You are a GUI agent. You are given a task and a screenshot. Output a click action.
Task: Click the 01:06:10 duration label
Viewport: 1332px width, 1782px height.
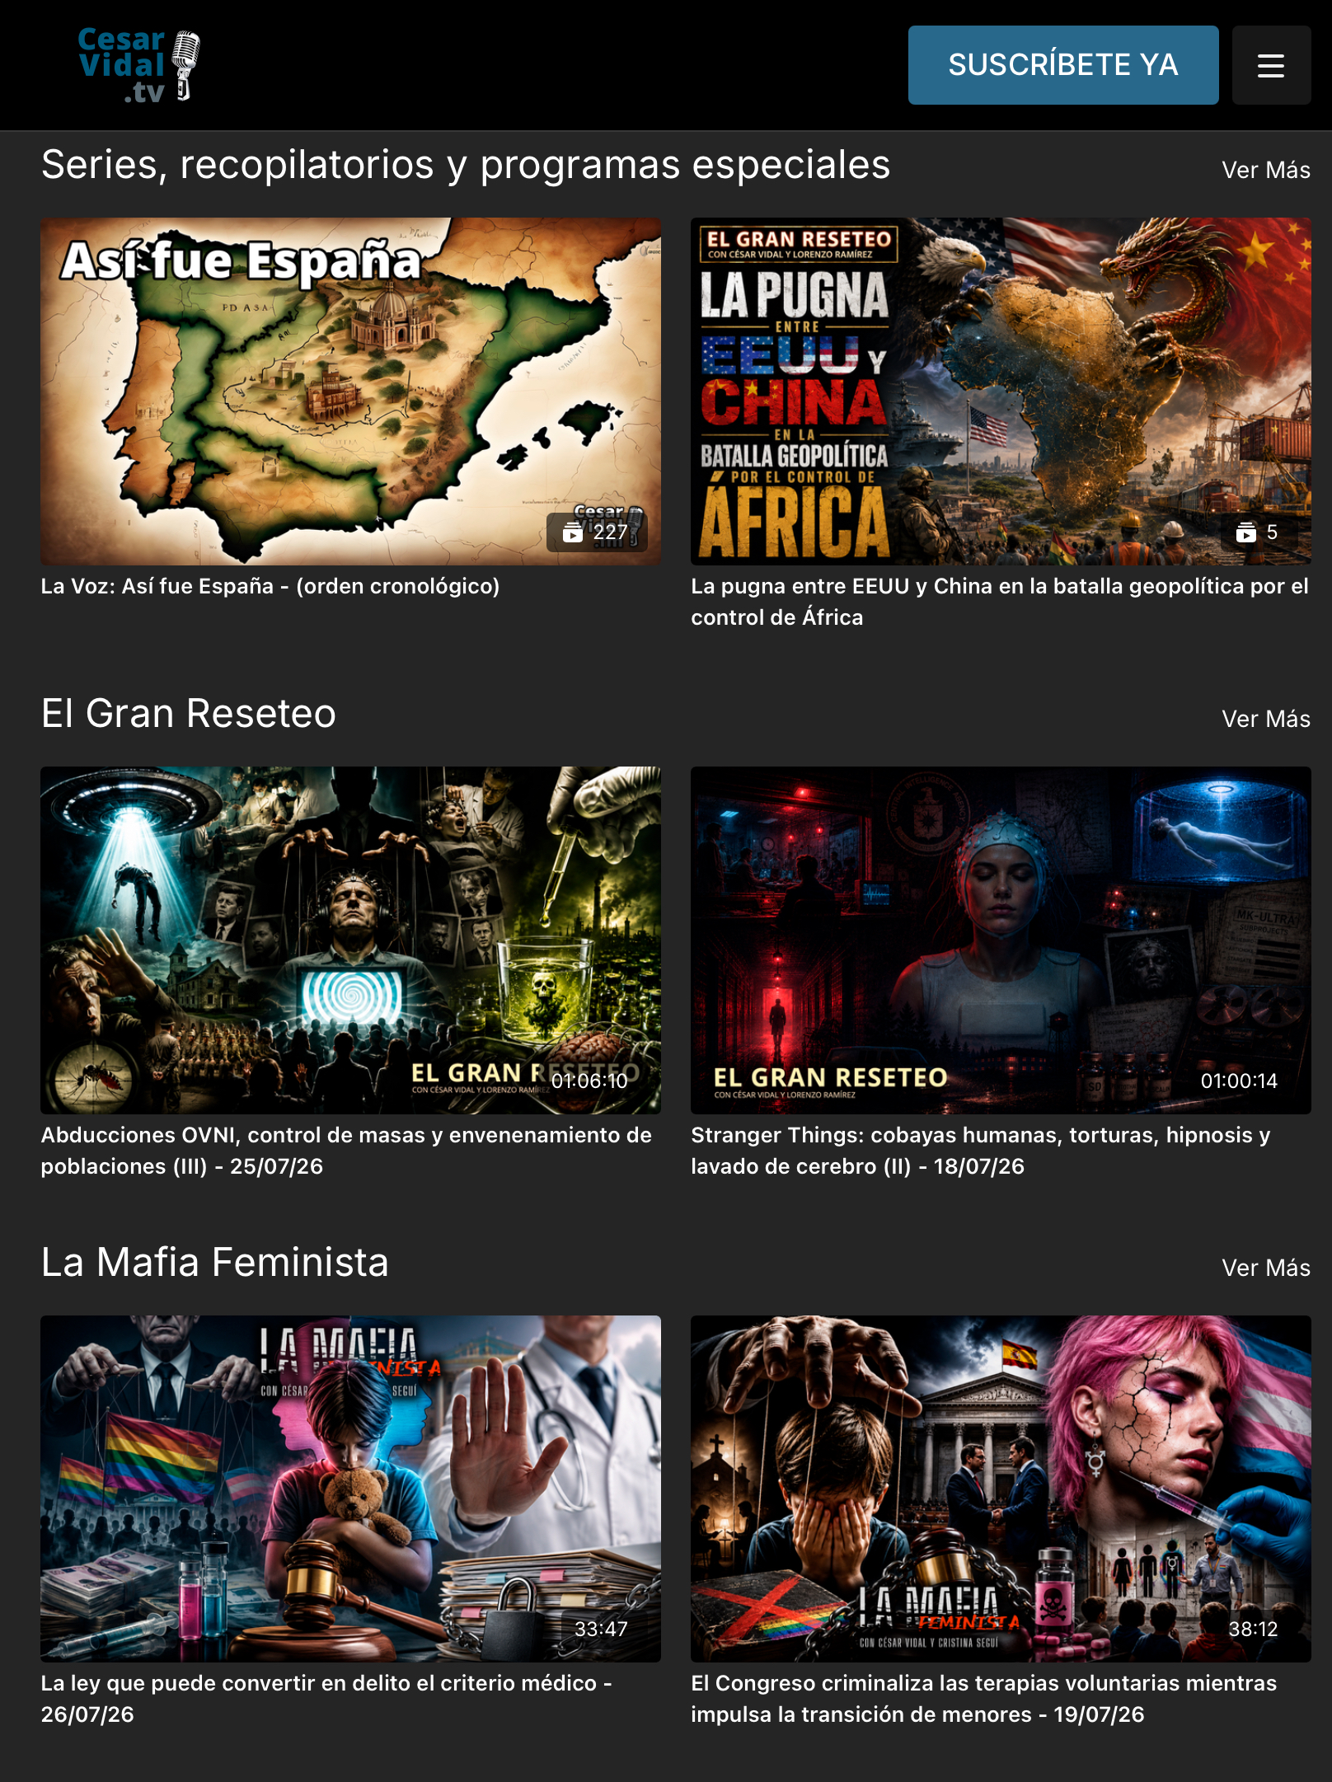590,1081
